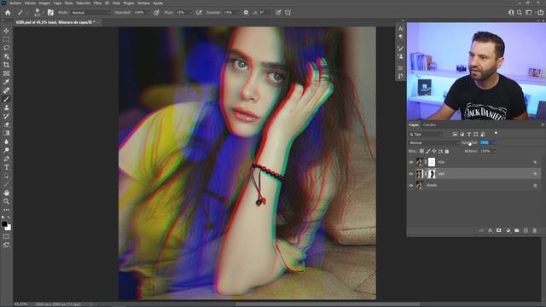The width and height of the screenshot is (546, 307).
Task: Toggle lock all on layer
Action: (x=447, y=151)
